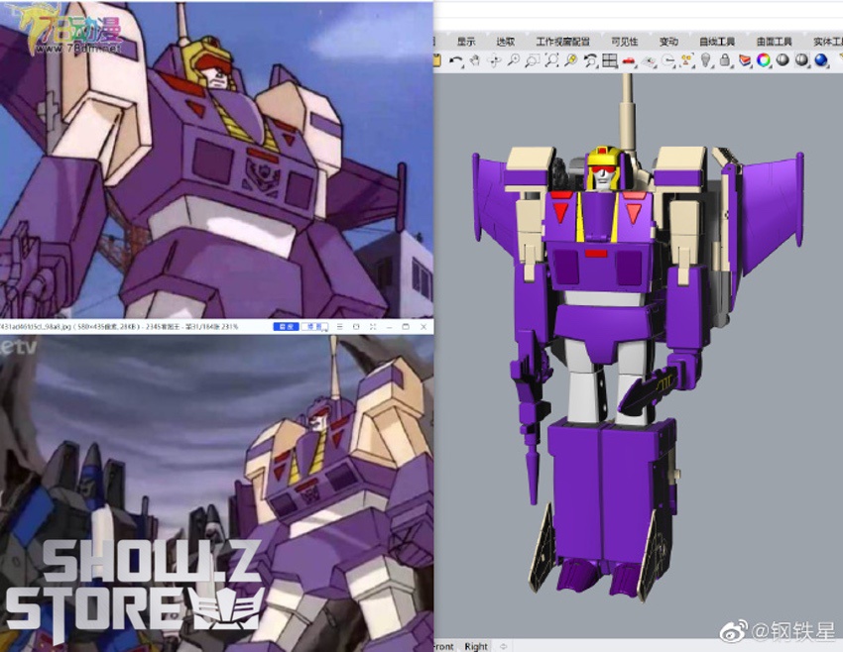Click the red car Set view icon

(x=629, y=61)
